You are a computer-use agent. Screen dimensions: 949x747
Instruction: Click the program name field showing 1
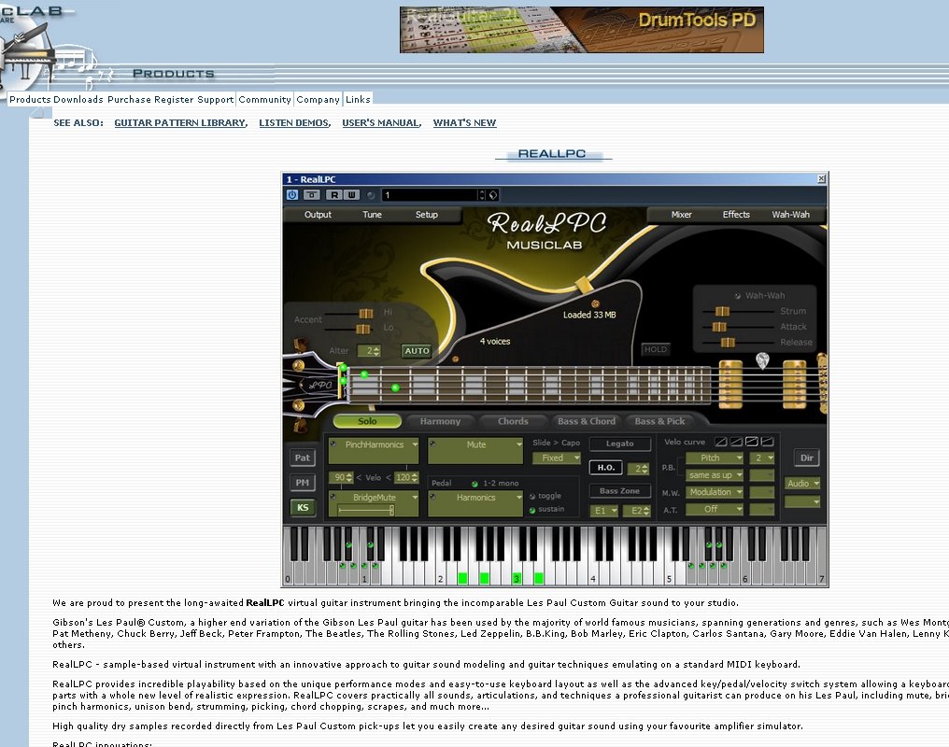click(430, 195)
